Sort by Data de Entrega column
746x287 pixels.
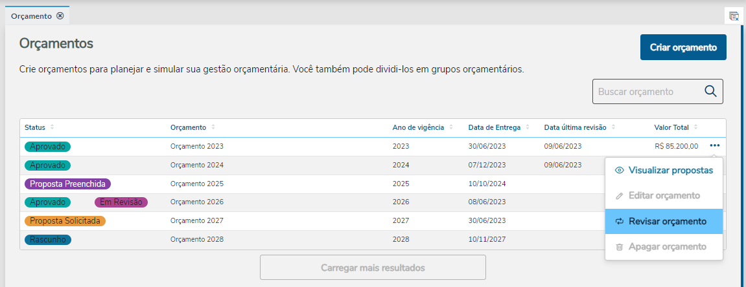click(528, 127)
